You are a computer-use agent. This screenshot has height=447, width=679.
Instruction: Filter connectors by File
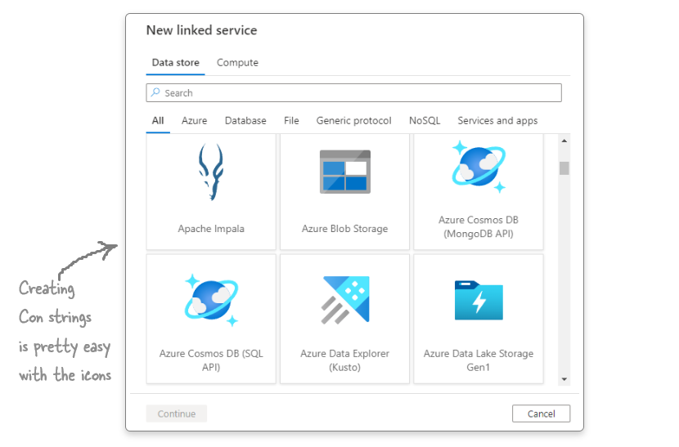(291, 121)
